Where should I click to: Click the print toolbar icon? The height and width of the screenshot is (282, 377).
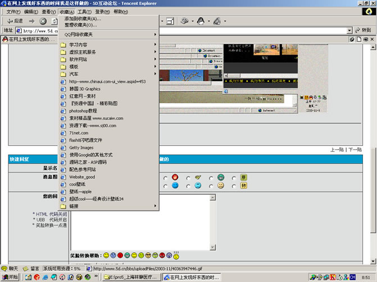(184, 21)
